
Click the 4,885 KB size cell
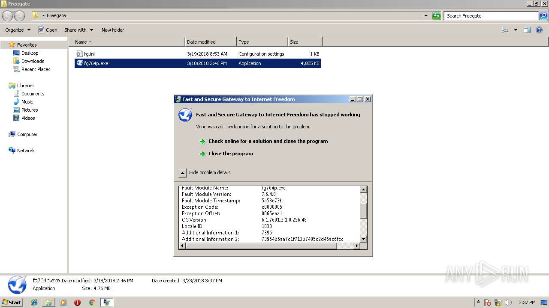(x=310, y=63)
